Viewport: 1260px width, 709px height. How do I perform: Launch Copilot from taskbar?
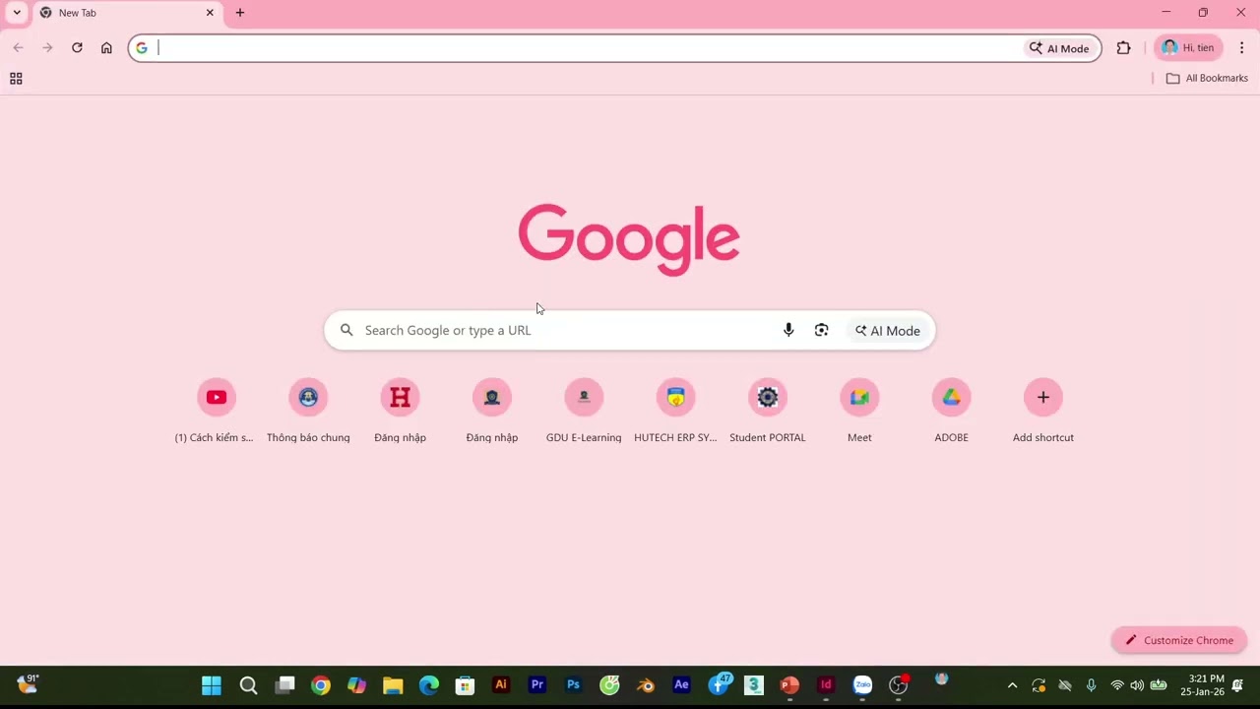coord(356,685)
